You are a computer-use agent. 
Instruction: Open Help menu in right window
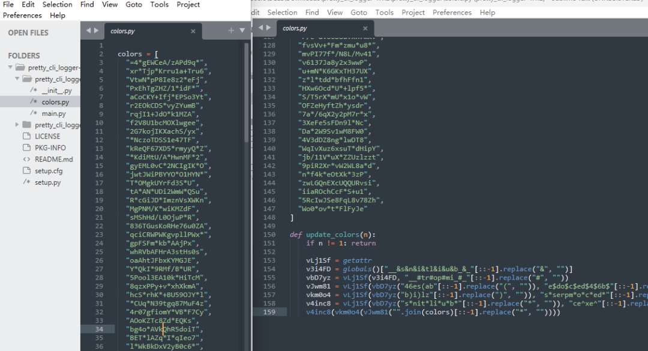tap(488, 13)
